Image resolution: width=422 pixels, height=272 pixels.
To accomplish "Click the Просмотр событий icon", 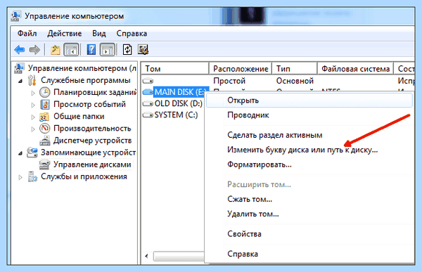I will pos(45,105).
